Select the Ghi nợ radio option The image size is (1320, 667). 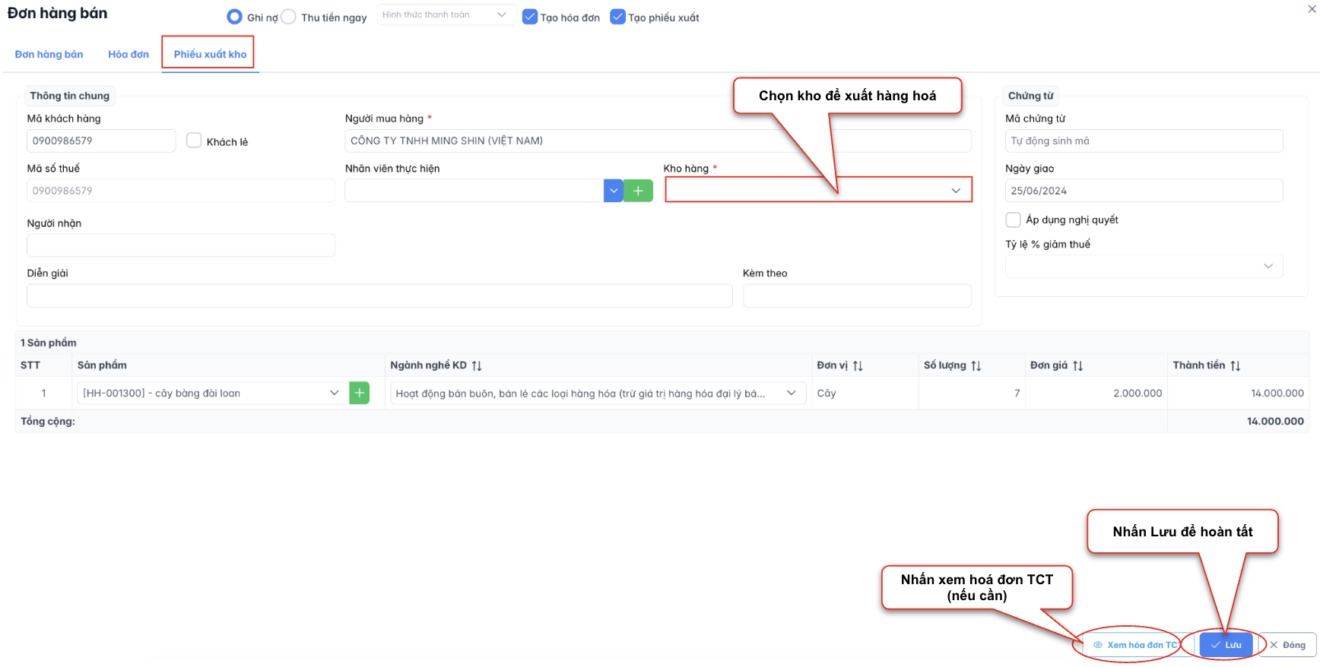[235, 17]
